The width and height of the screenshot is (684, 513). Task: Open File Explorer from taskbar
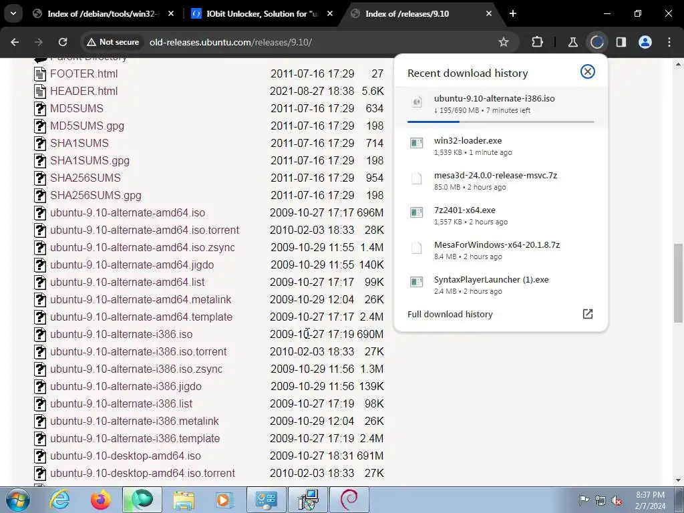point(184,500)
